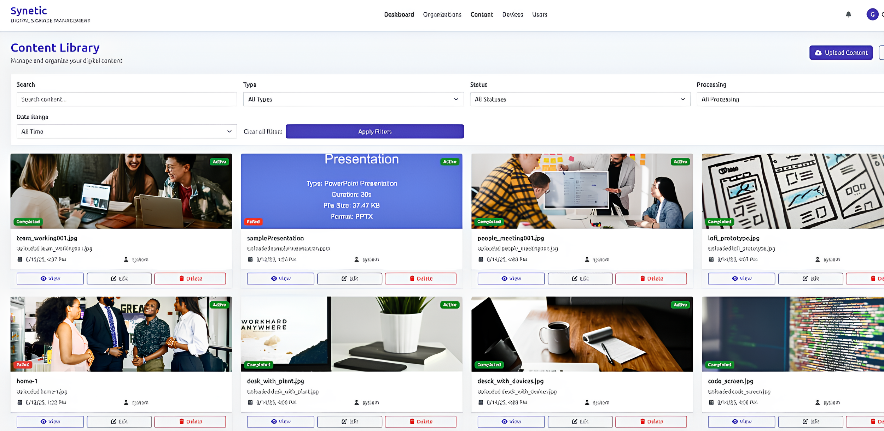View team_working001.jpg via eye button

coord(50,279)
